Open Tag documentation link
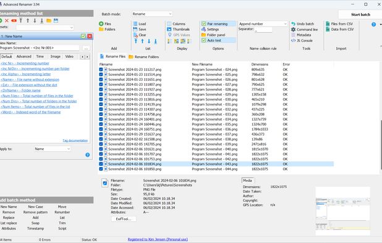 75,141
